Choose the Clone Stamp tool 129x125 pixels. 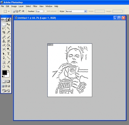pos(4,41)
